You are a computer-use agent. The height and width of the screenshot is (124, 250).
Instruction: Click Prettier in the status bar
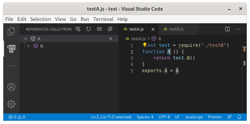pyautogui.click(x=215, y=117)
